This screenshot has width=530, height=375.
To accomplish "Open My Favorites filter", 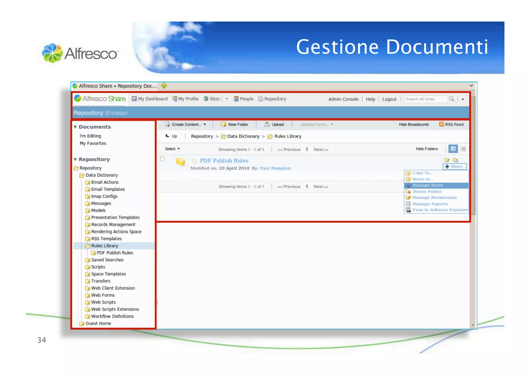I will coord(93,143).
